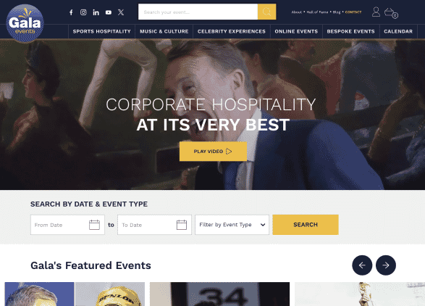Focus the Search your event field
This screenshot has width=425, height=306.
coord(198,12)
